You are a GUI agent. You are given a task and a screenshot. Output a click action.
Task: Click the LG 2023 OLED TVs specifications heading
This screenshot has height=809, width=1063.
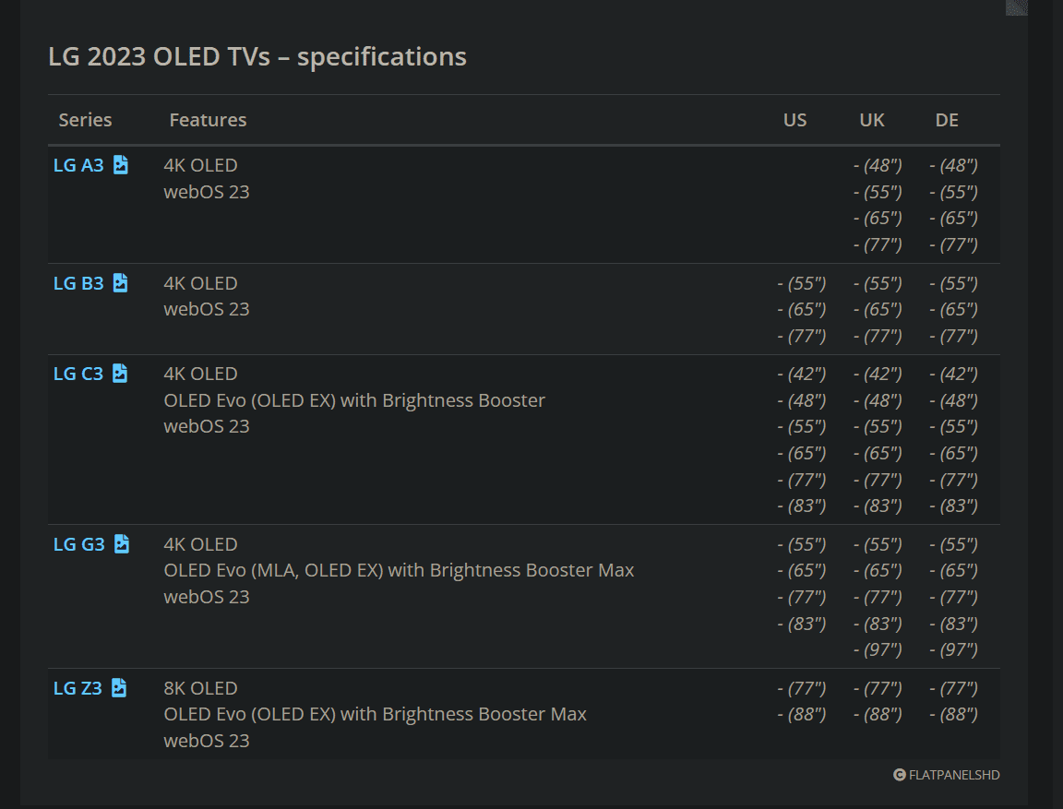coord(257,57)
